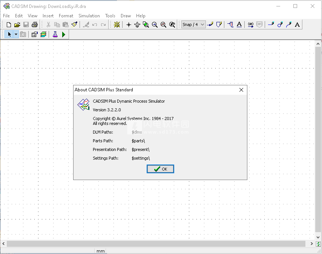Click the New drawing blank-page icon
Viewport: 322px width, 254px height.
pos(9,25)
